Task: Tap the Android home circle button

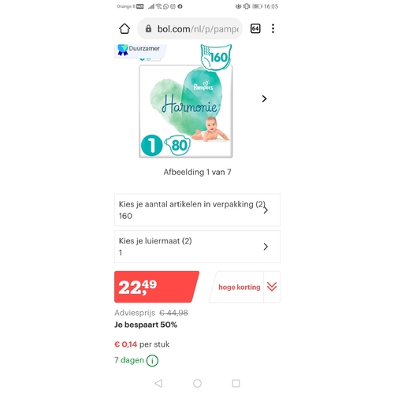Action: [197, 383]
